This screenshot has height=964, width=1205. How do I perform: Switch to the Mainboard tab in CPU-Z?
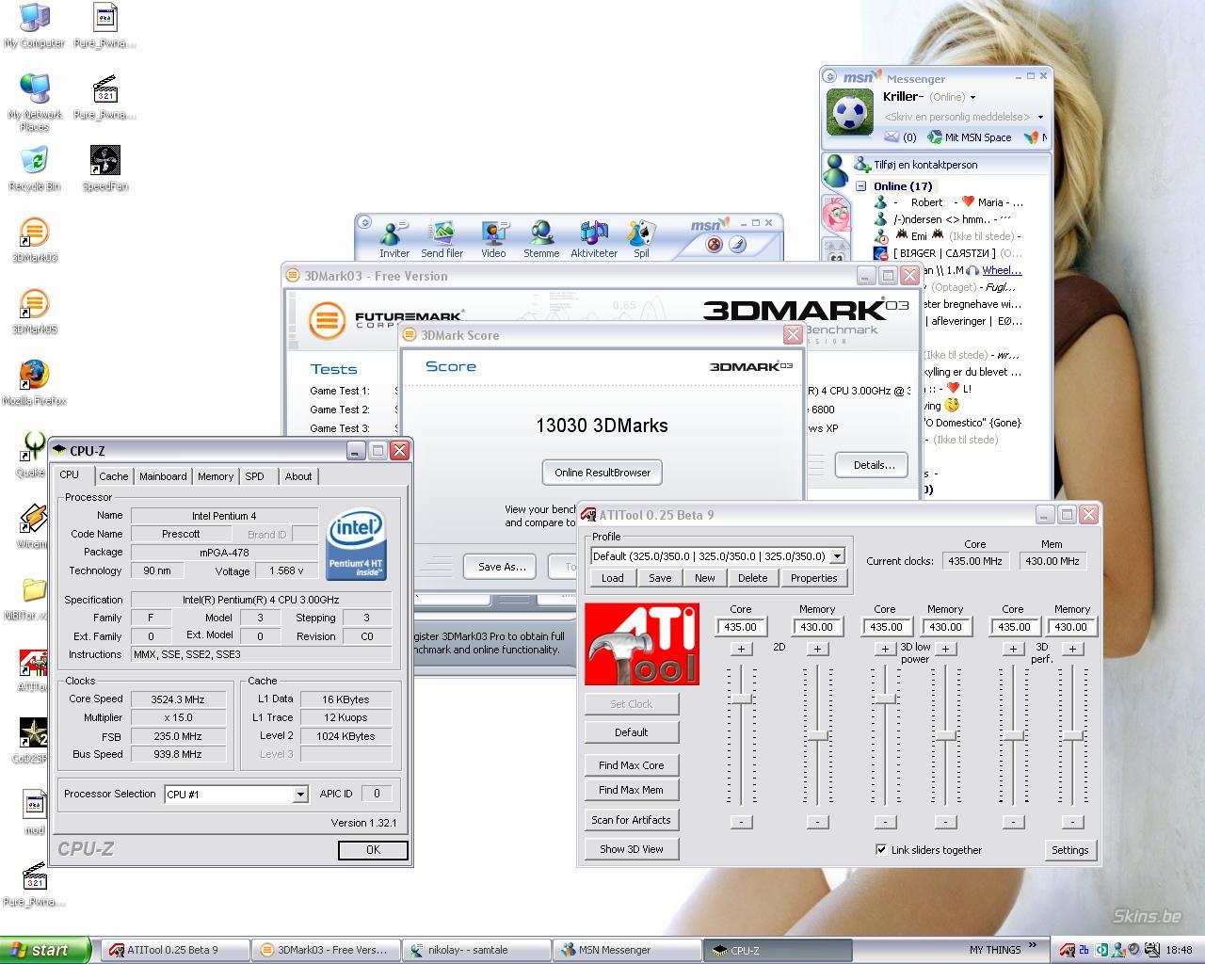[163, 476]
